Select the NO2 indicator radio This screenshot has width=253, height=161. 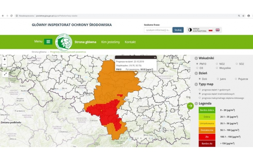(217, 64)
